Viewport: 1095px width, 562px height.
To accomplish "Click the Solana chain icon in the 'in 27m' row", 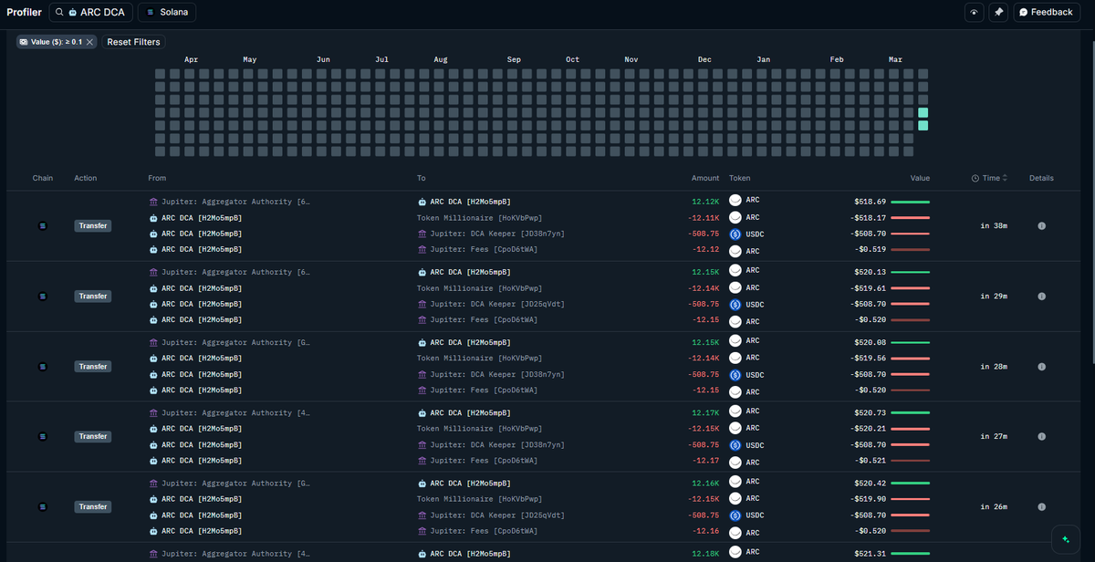I will [x=43, y=436].
